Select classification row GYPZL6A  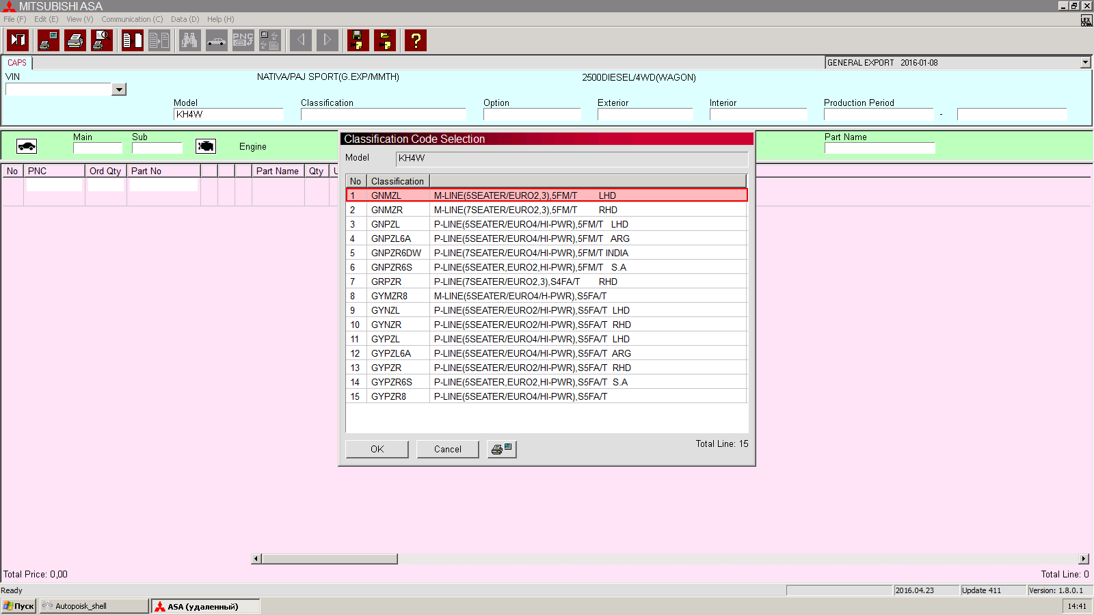click(390, 353)
